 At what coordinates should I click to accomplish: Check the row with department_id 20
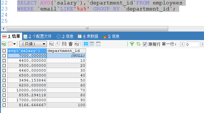[x=4, y=66]
